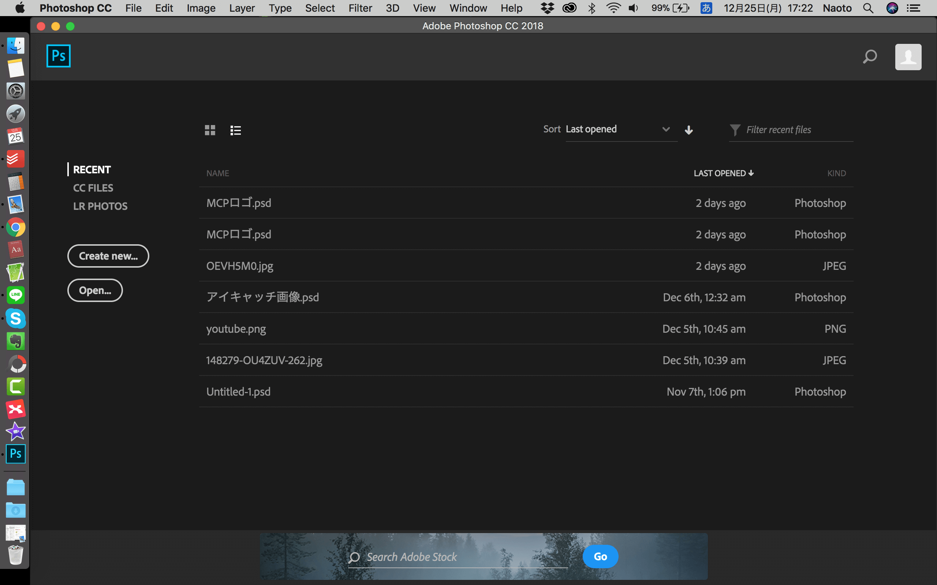Click the Creative Cloud menu bar icon
This screenshot has width=937, height=585.
569,8
